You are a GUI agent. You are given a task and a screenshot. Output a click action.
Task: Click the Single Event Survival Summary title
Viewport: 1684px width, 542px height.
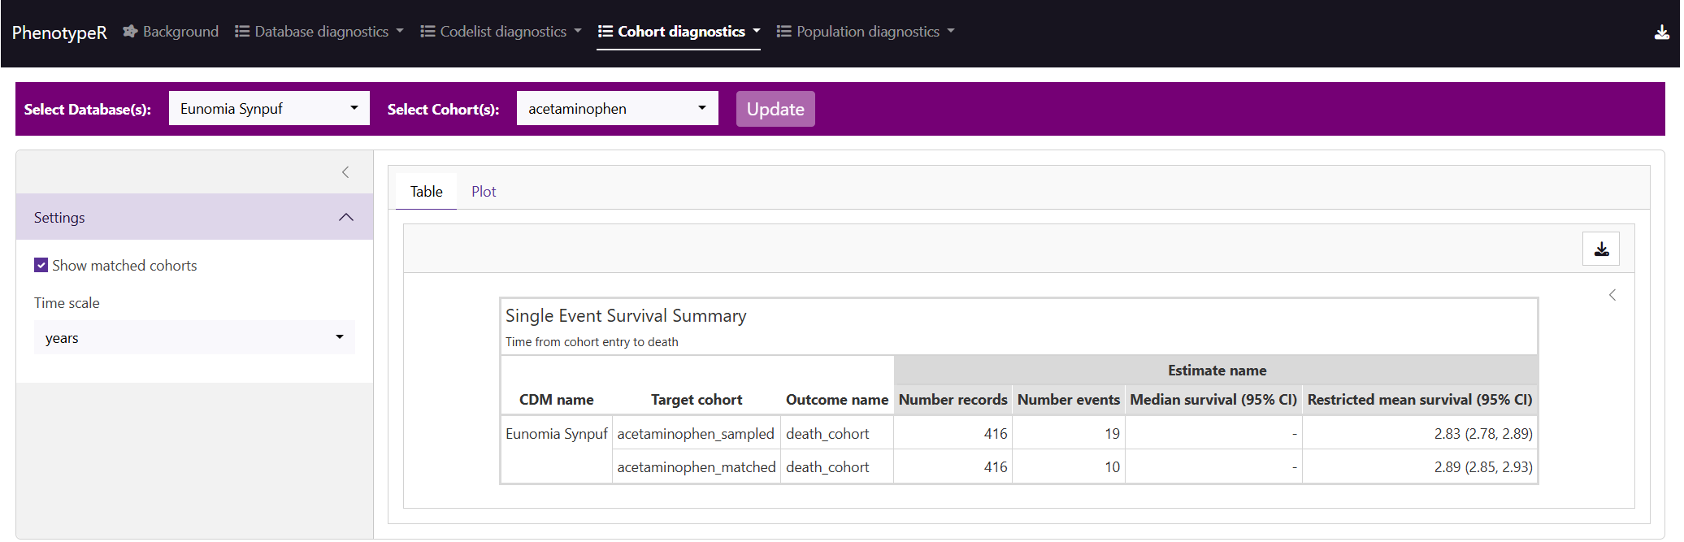click(x=626, y=315)
